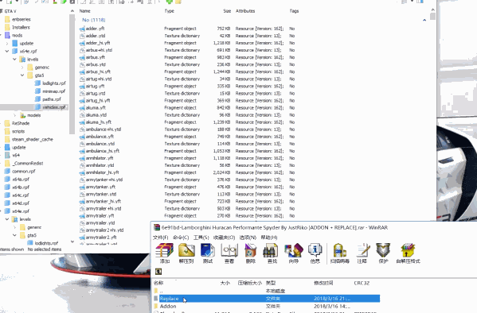Image resolution: width=477 pixels, height=313 pixels.
Task: Expand the lower generic folder in the tree
Action: [14, 227]
